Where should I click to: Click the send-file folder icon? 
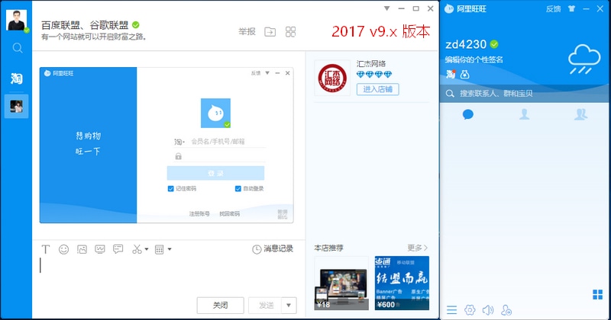(x=270, y=32)
